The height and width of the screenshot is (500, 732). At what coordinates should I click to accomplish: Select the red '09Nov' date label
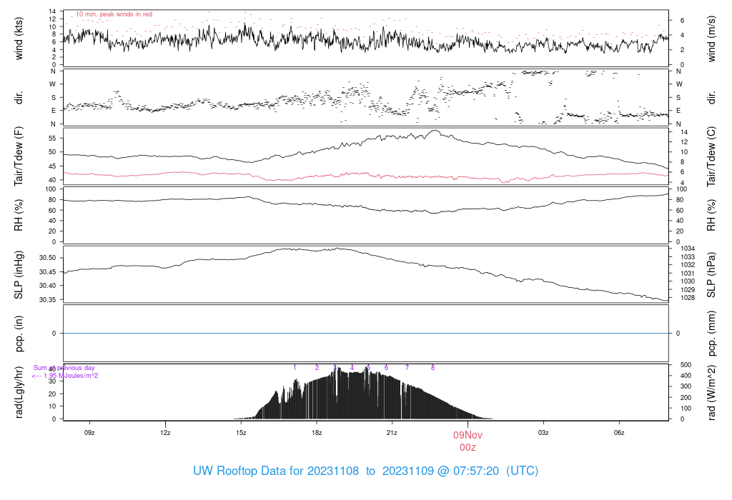coord(468,435)
